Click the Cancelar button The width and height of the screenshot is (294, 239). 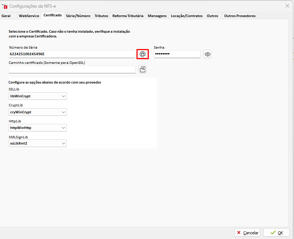[x=247, y=232]
